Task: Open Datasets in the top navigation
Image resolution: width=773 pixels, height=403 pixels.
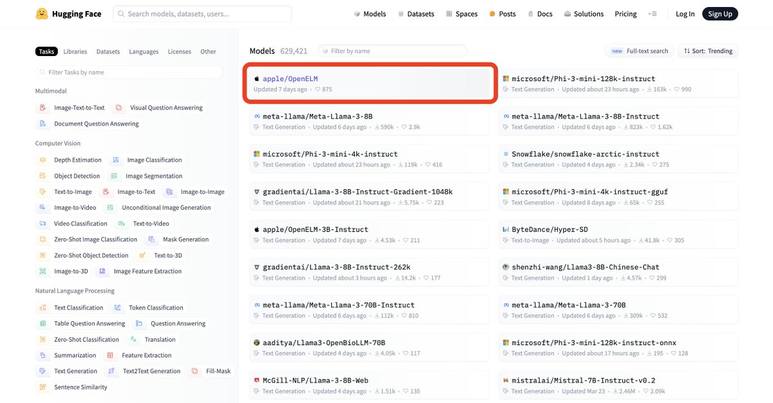Action: pos(415,14)
